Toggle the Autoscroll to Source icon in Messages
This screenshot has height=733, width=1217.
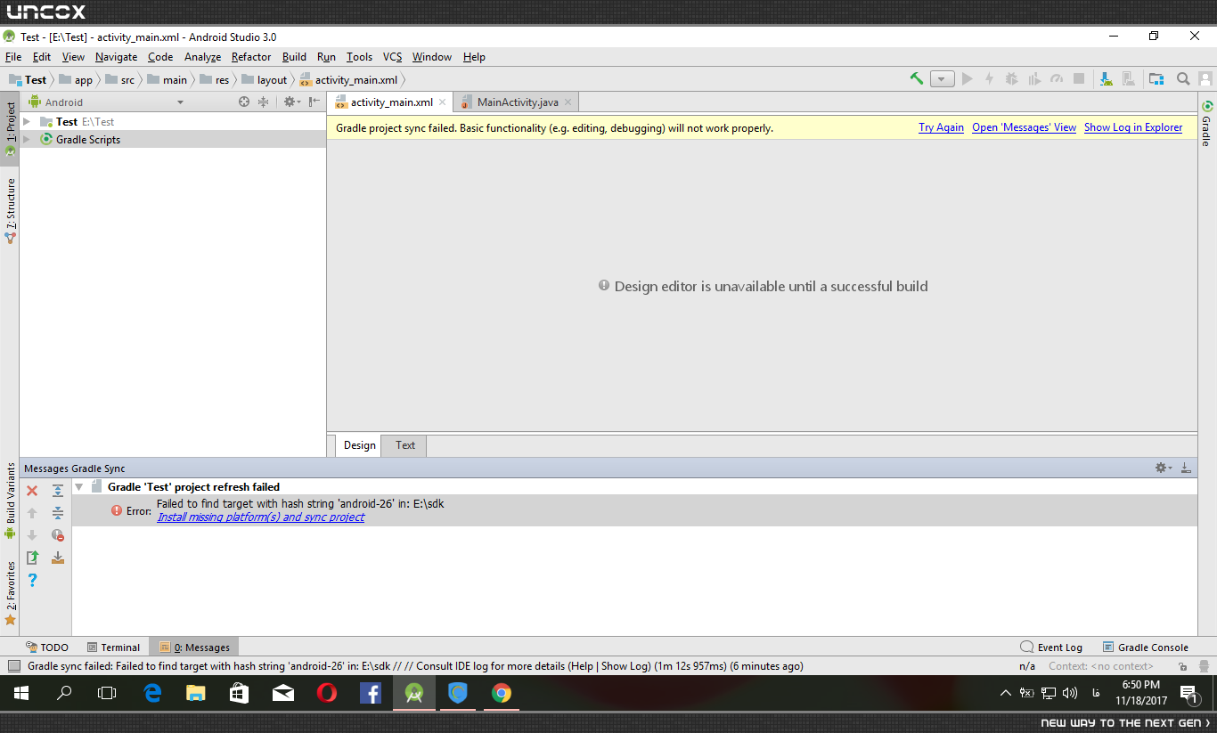click(58, 558)
